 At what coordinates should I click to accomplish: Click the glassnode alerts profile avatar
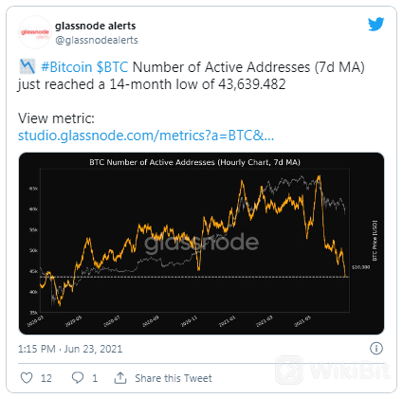[x=35, y=32]
